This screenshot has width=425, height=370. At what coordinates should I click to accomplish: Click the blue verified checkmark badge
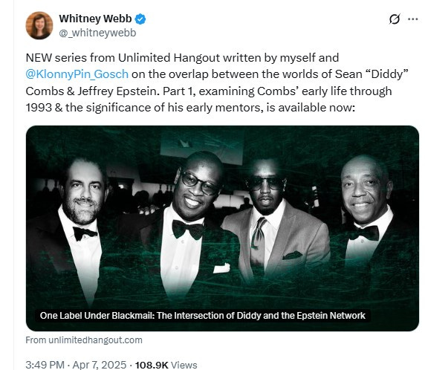coord(140,19)
